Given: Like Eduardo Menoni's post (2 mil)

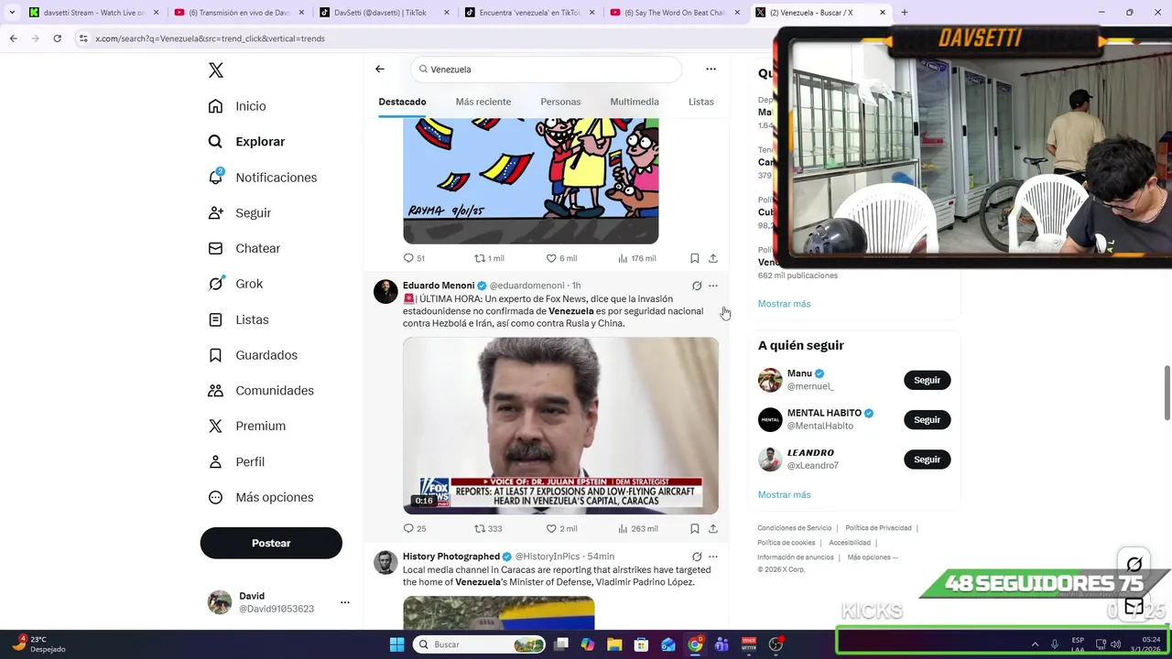Looking at the screenshot, I should 561,529.
